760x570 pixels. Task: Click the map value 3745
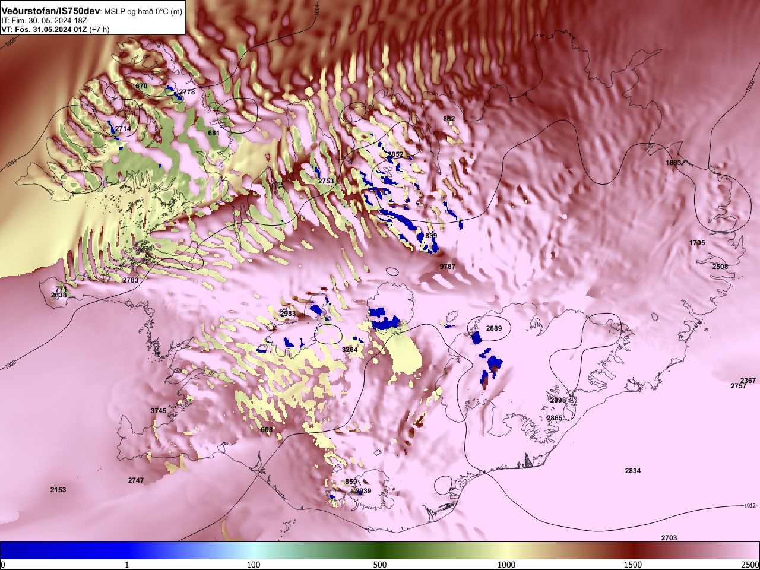[159, 411]
